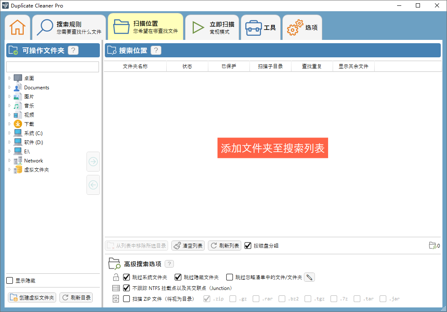447x312 pixels.
Task: Expand the 系统 (C:) drive node
Action: click(x=10, y=133)
